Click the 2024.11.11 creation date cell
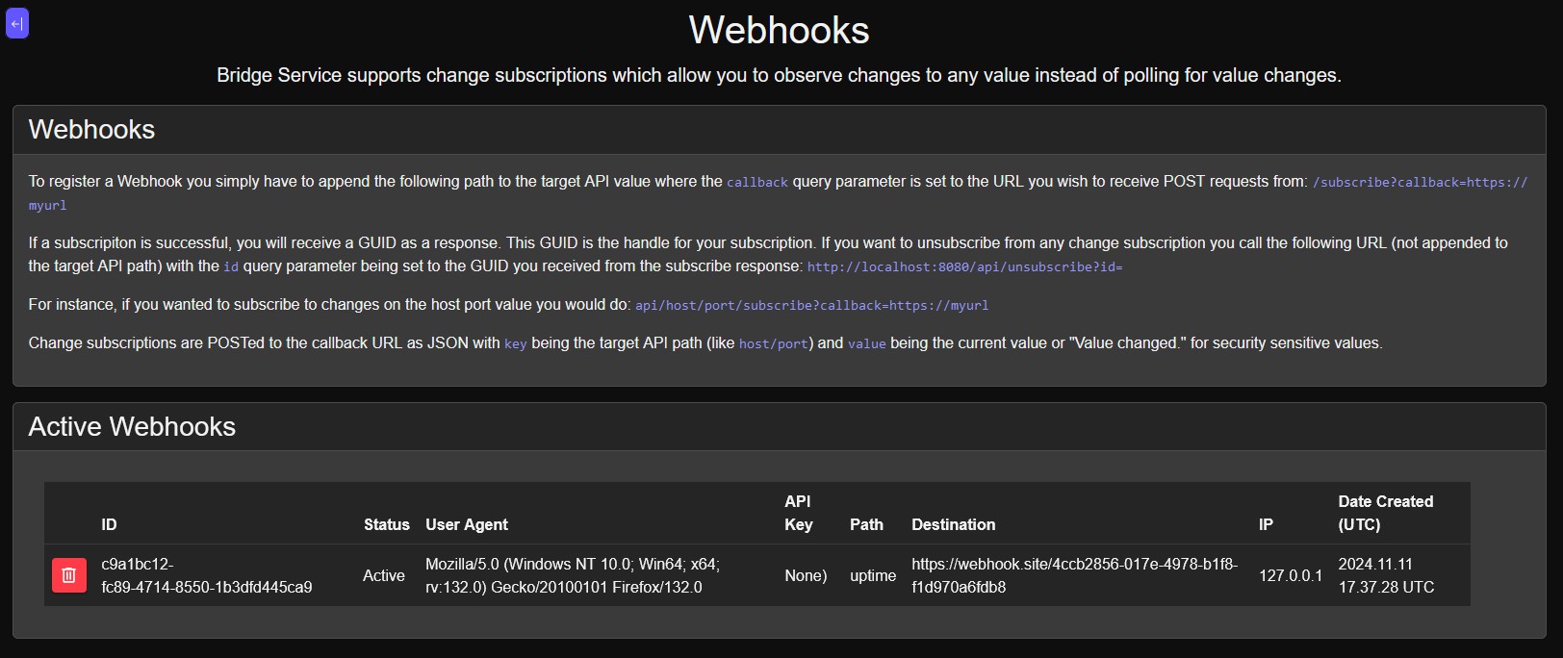 (1385, 575)
